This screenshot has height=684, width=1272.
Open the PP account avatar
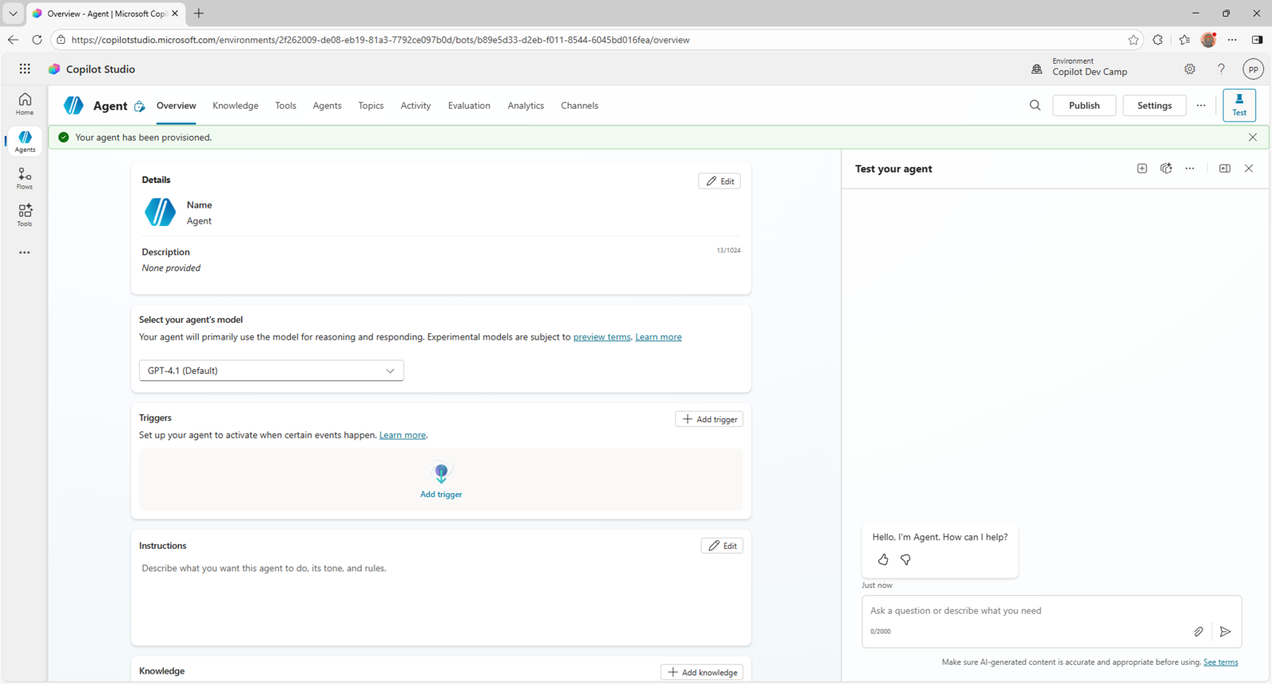pos(1253,69)
